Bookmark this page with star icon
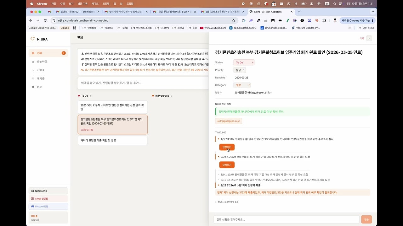 point(233,20)
